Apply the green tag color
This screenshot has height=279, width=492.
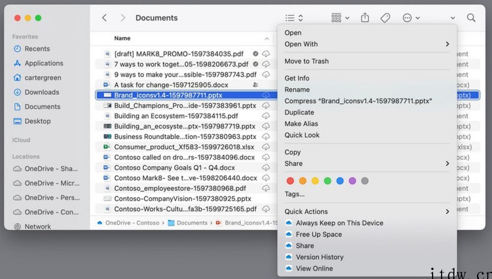328,181
